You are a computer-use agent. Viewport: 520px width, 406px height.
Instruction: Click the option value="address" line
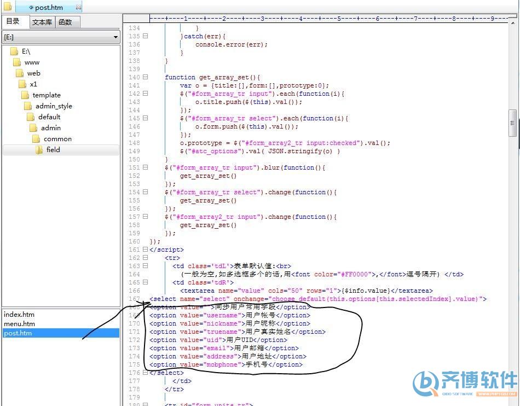tap(228, 356)
